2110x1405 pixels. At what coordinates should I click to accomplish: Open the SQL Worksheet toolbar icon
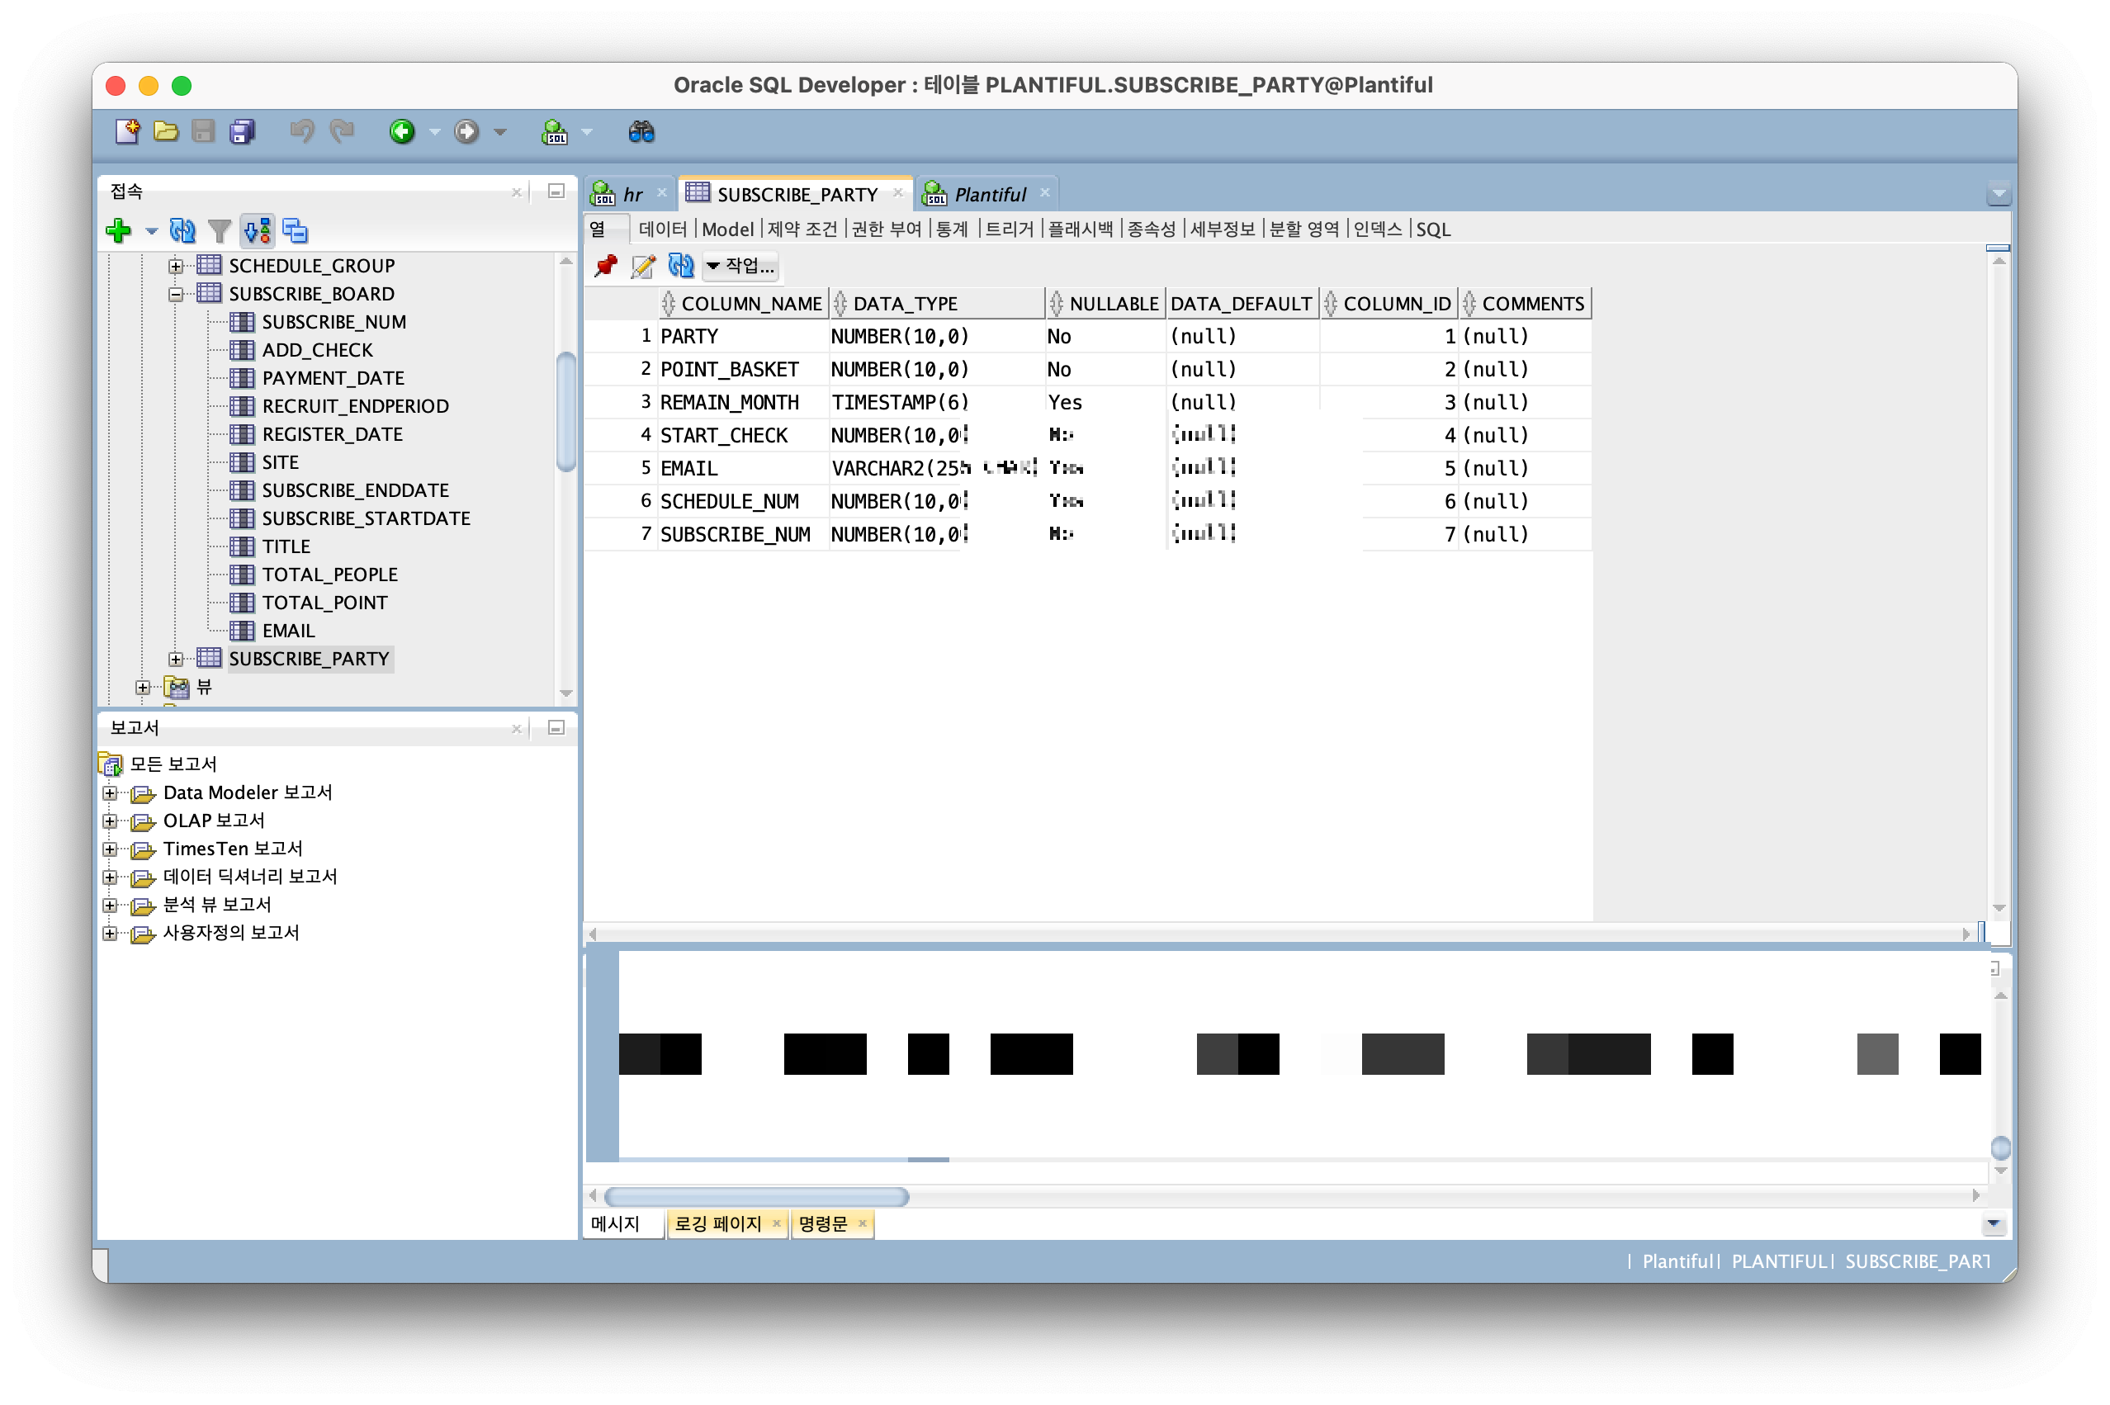point(555,132)
